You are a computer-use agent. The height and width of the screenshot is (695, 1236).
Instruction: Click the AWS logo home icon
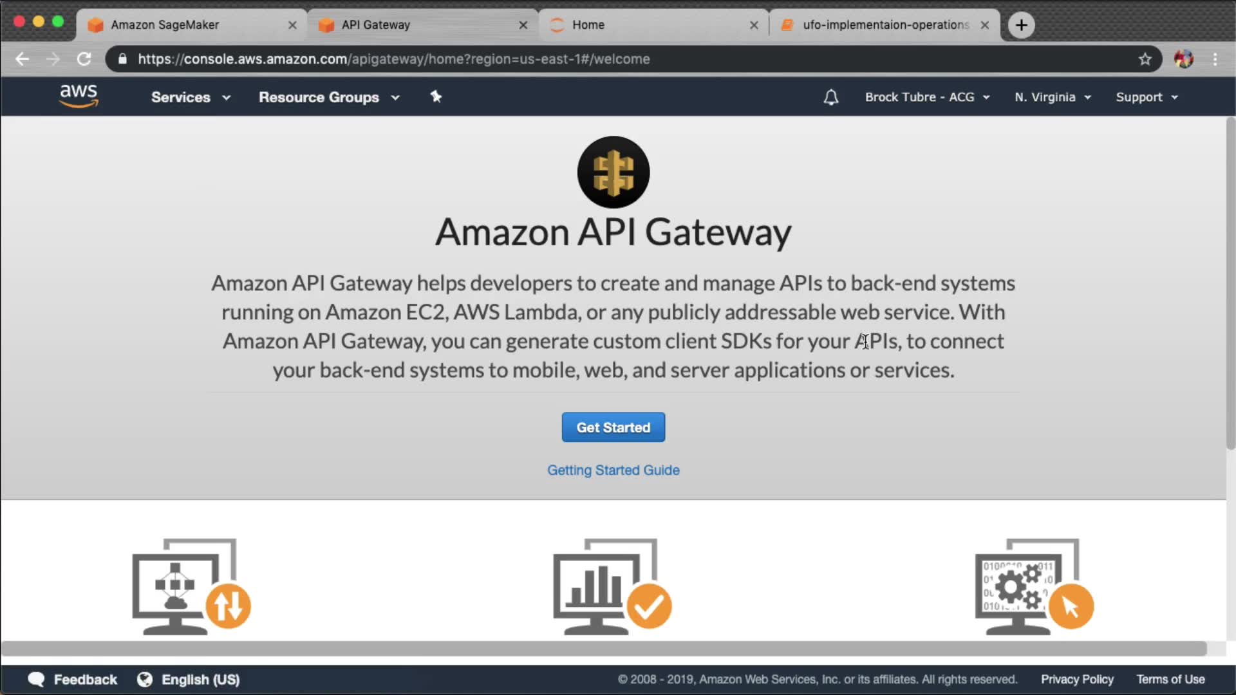79,96
